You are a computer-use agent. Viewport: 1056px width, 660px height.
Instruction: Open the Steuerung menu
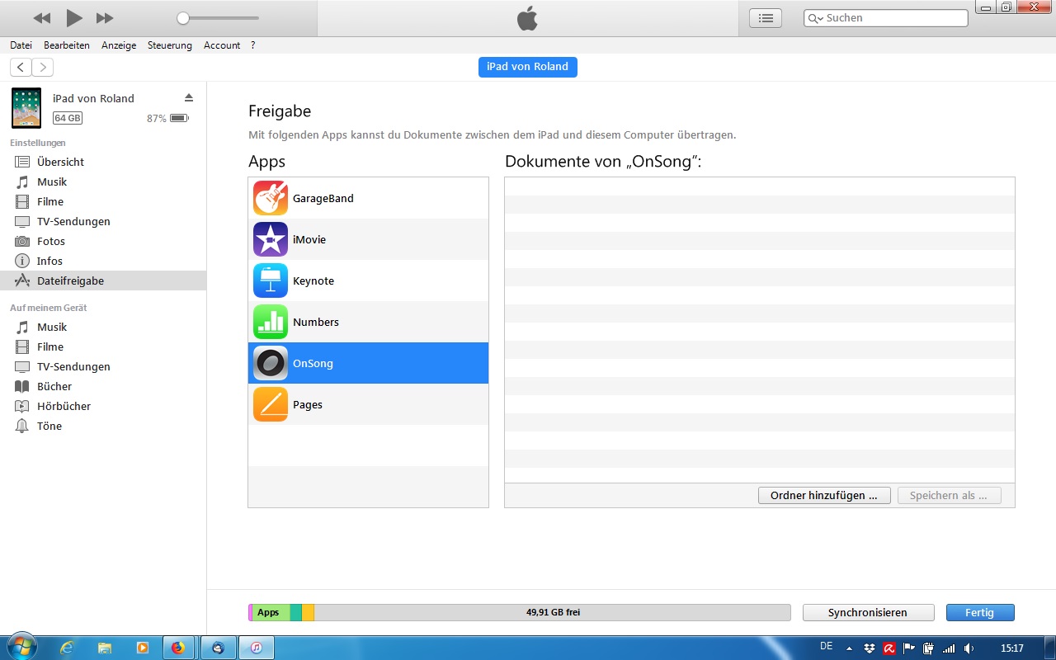(170, 45)
